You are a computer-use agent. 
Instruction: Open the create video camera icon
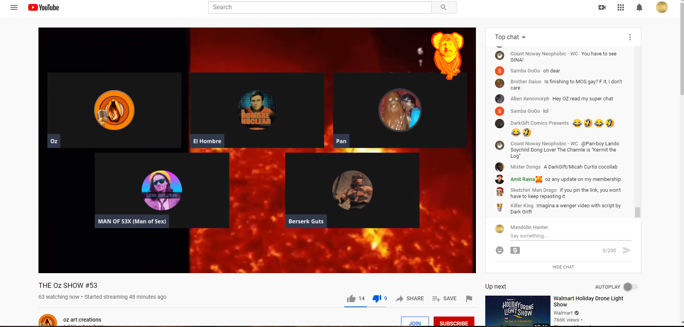(x=602, y=7)
